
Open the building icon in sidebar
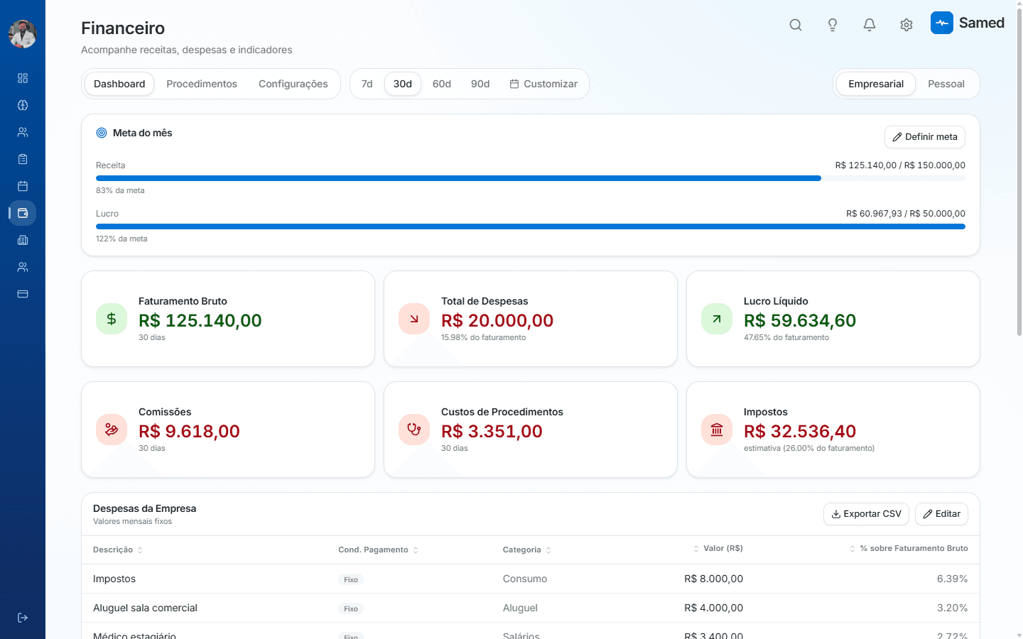[x=23, y=240]
